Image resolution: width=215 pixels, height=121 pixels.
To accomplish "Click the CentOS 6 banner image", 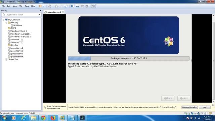I will pos(129,35).
